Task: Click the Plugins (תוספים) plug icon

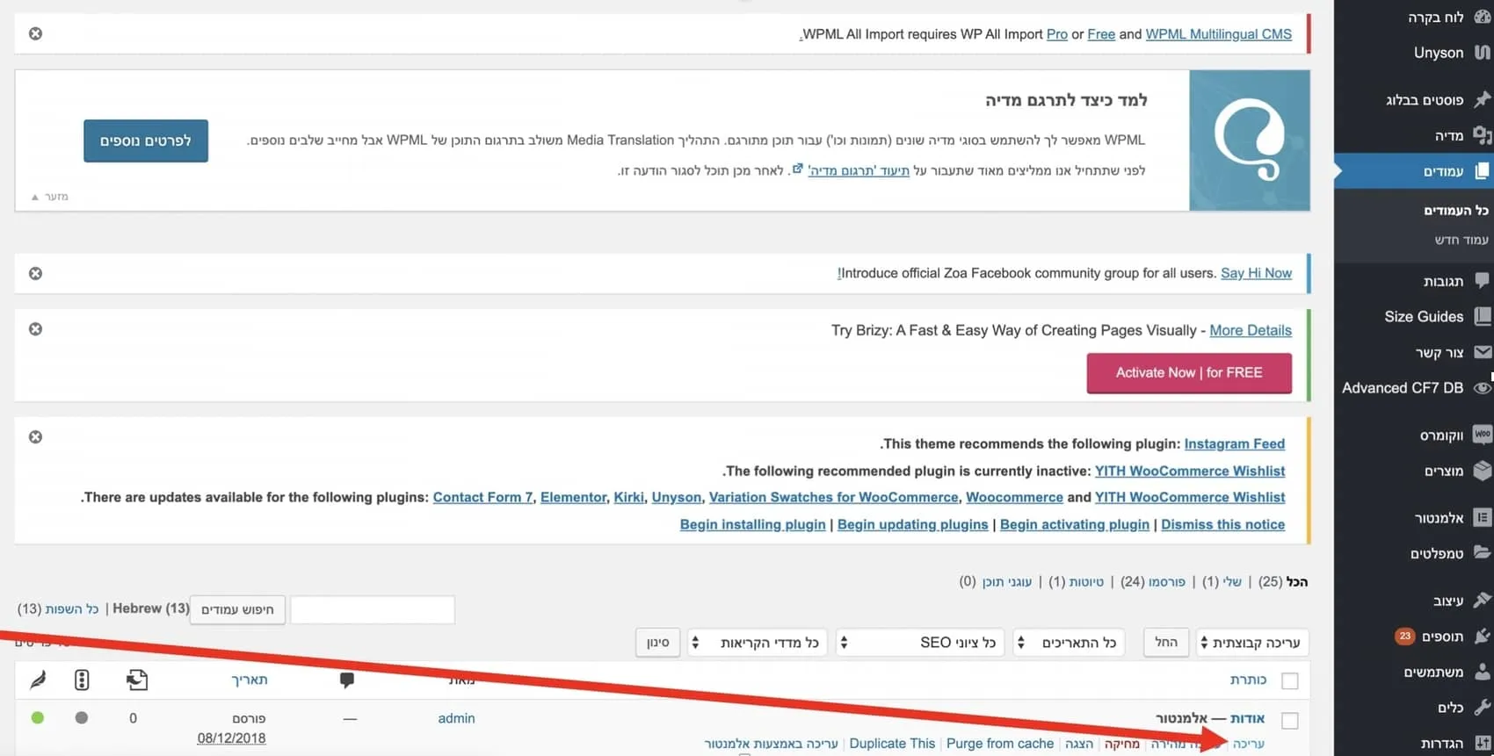Action: (x=1482, y=636)
